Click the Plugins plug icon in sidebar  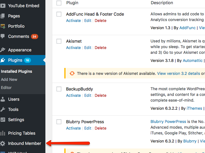pyautogui.click(x=3, y=60)
